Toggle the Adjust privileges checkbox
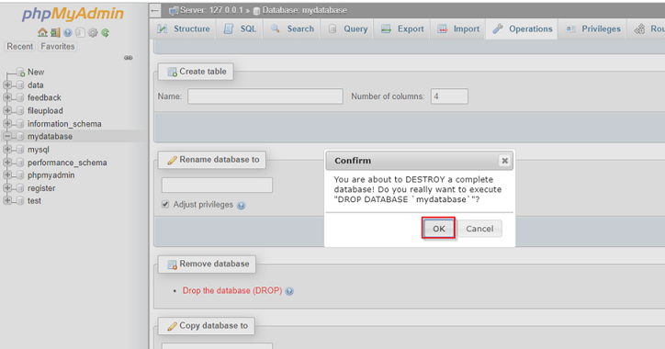Viewport: 665px width, 349px height. pyautogui.click(x=165, y=205)
